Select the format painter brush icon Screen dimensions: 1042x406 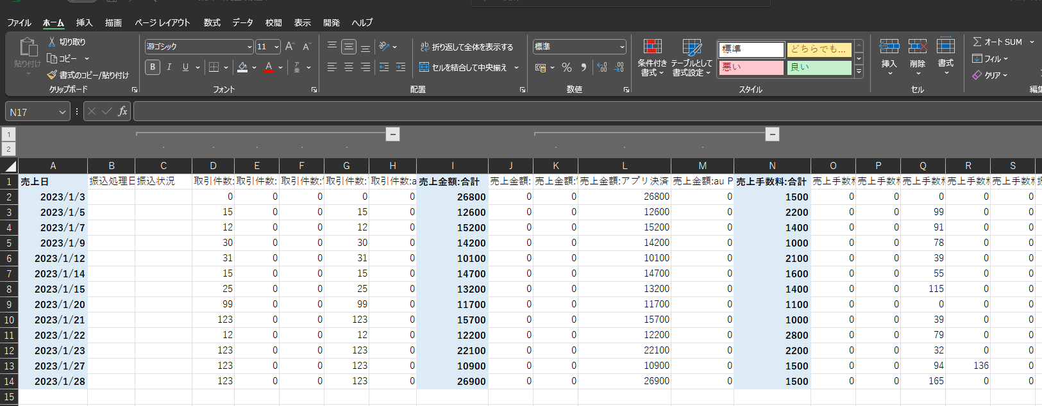point(52,75)
